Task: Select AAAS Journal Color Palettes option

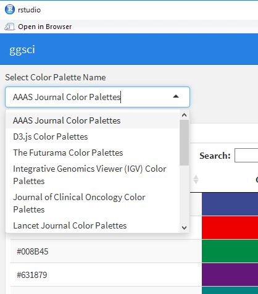Action: (x=93, y=120)
